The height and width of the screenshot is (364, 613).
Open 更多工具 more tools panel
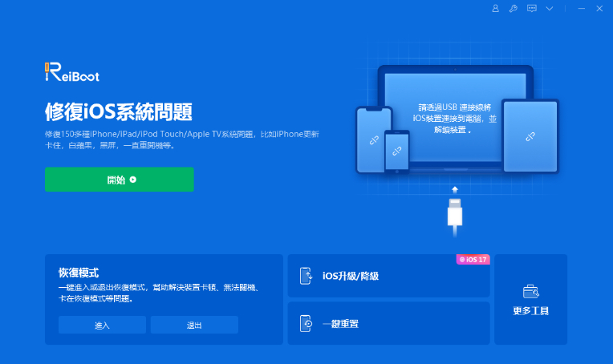[x=530, y=300]
